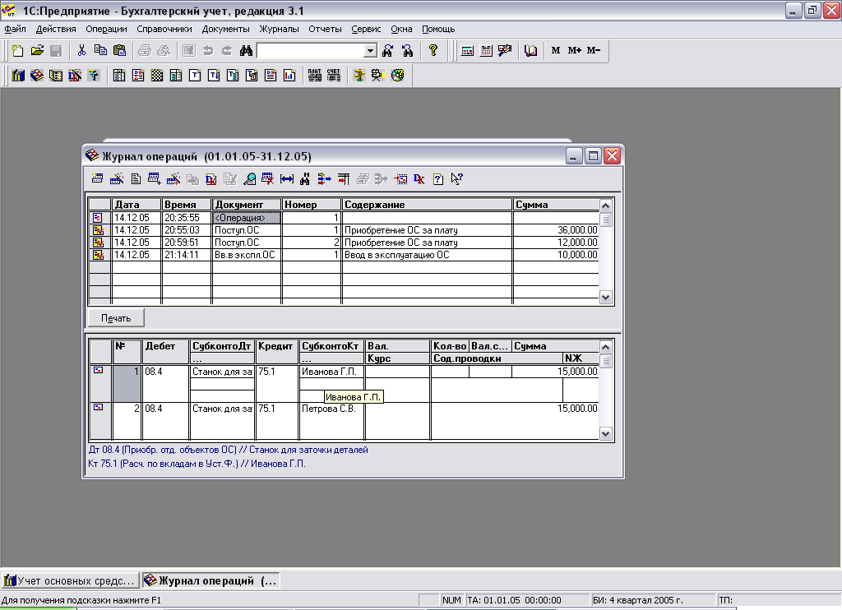Open the Журналы menu
This screenshot has width=842, height=610.
tap(280, 29)
